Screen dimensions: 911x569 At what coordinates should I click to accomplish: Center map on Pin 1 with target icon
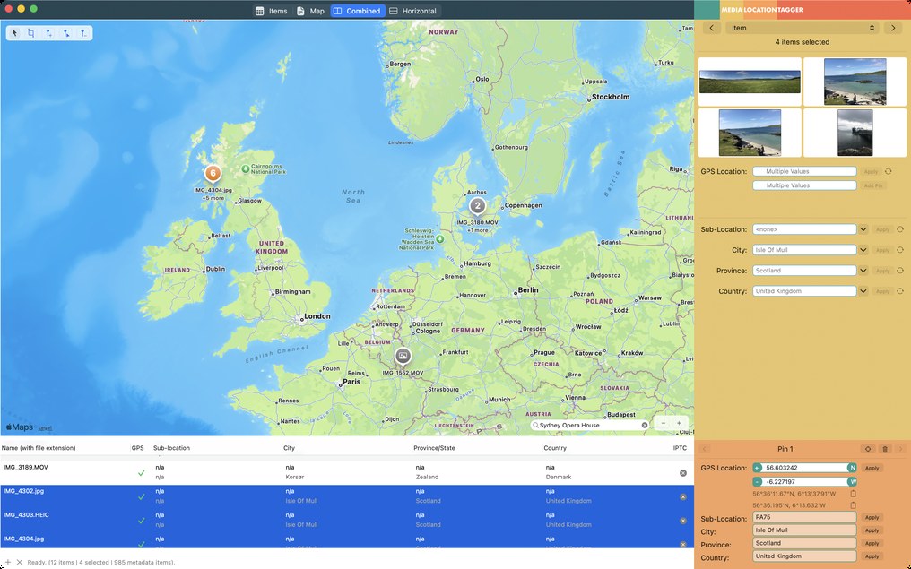[868, 449]
